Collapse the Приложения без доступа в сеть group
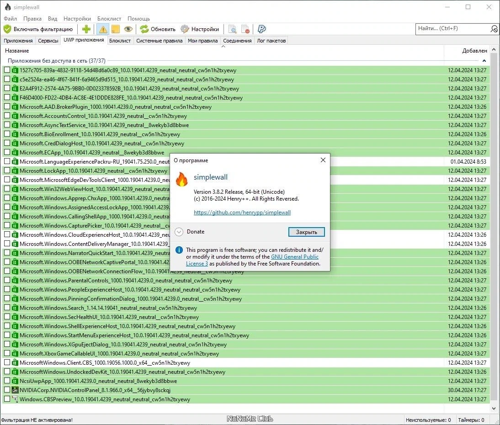The image size is (500, 425). (484, 61)
